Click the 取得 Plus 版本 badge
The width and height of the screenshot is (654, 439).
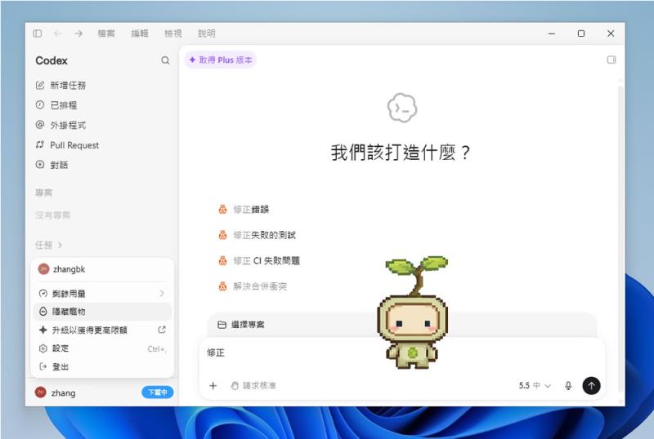221,60
